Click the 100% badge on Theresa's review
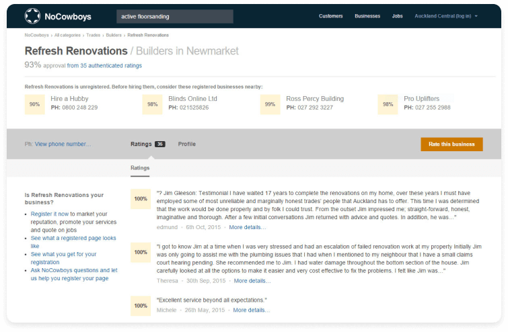This screenshot has height=332, width=508. coord(141,252)
